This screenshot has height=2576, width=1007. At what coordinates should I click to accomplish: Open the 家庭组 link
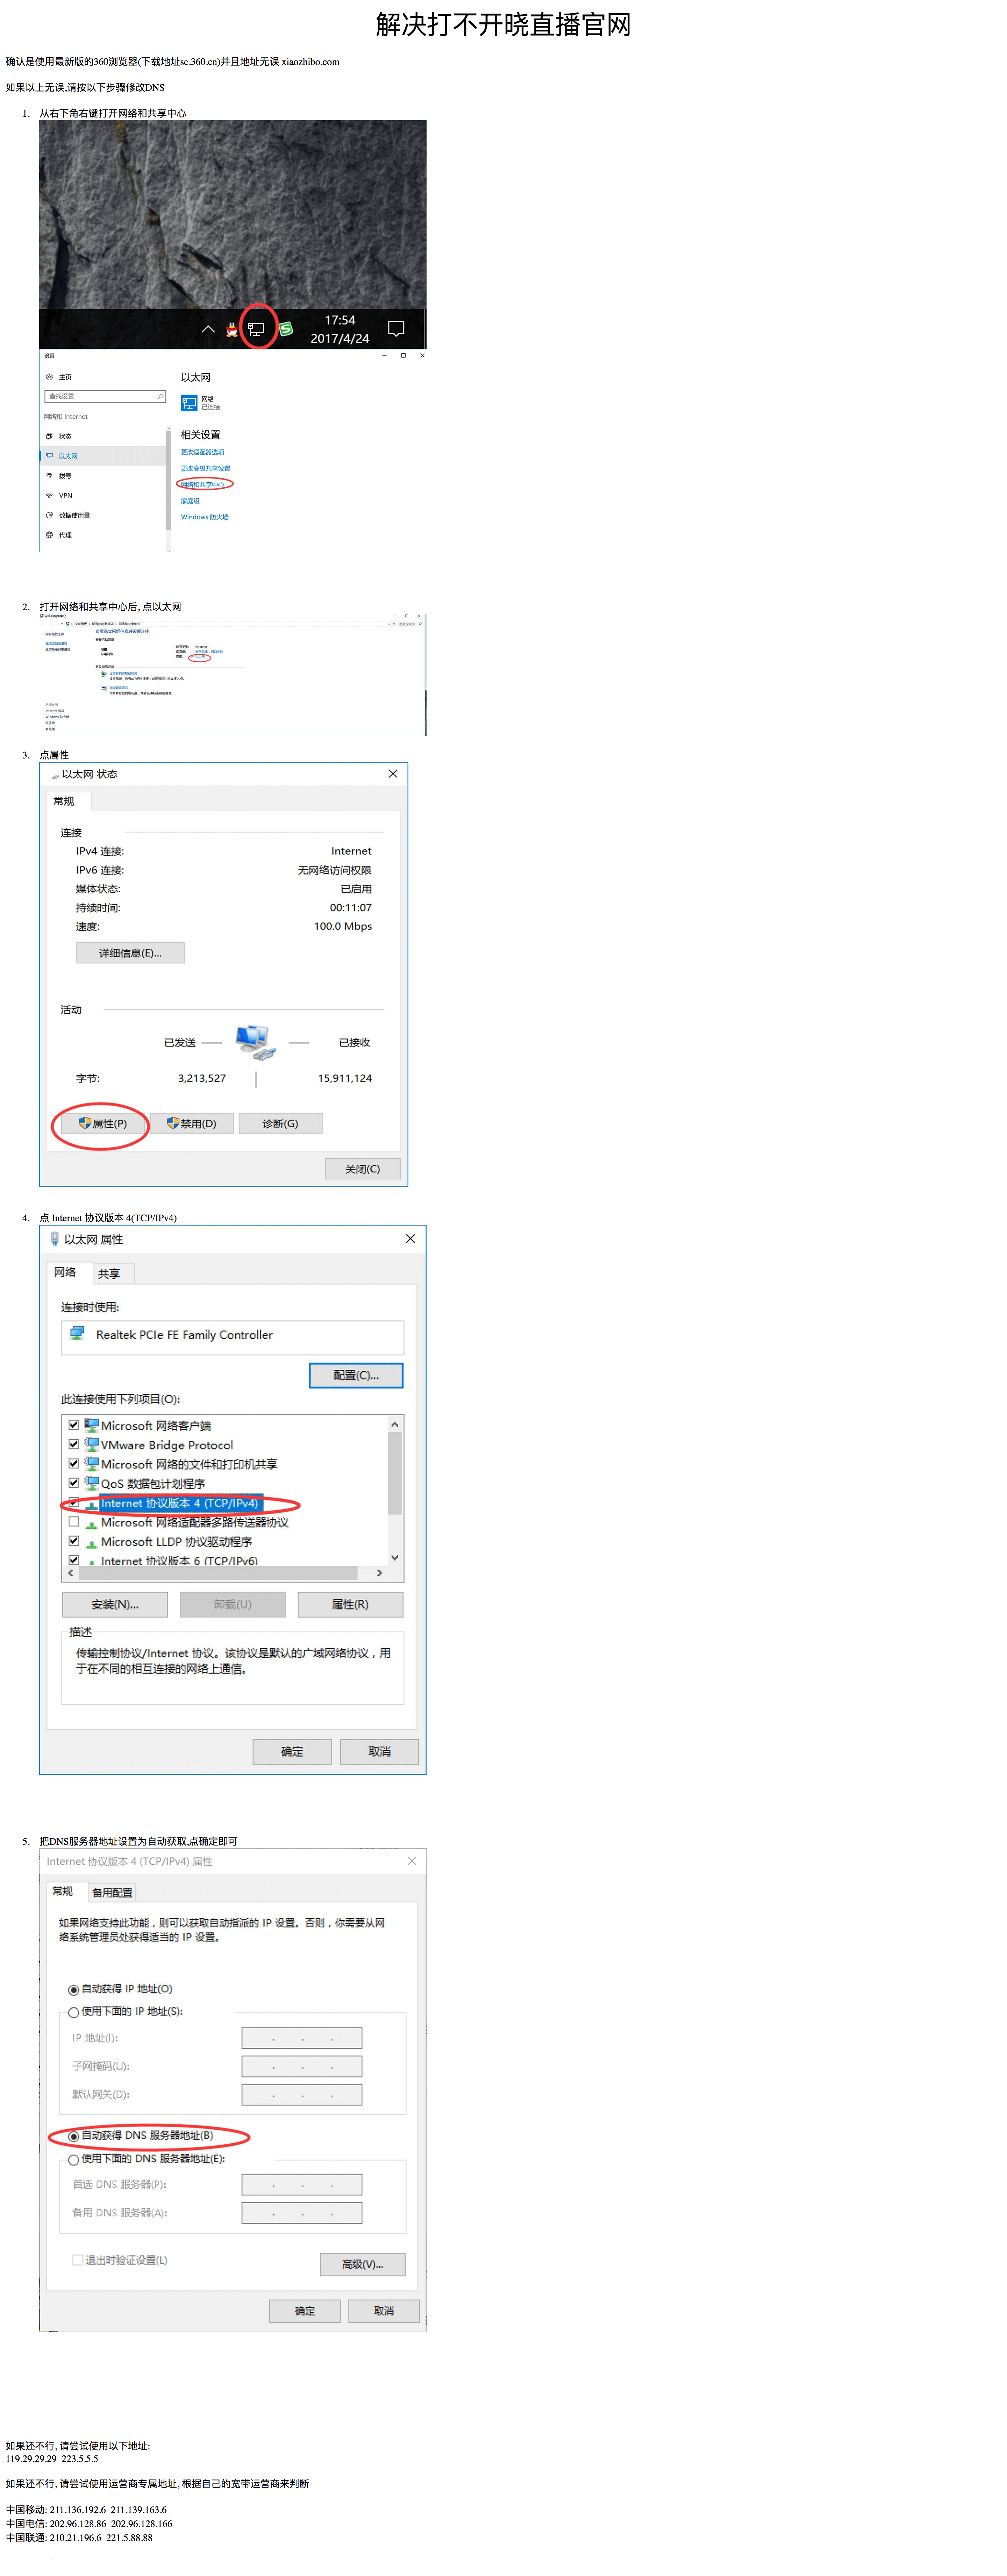pyautogui.click(x=190, y=501)
